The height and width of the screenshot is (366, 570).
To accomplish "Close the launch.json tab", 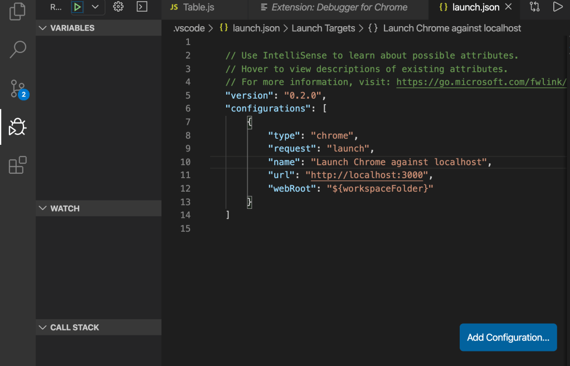I will coord(508,7).
